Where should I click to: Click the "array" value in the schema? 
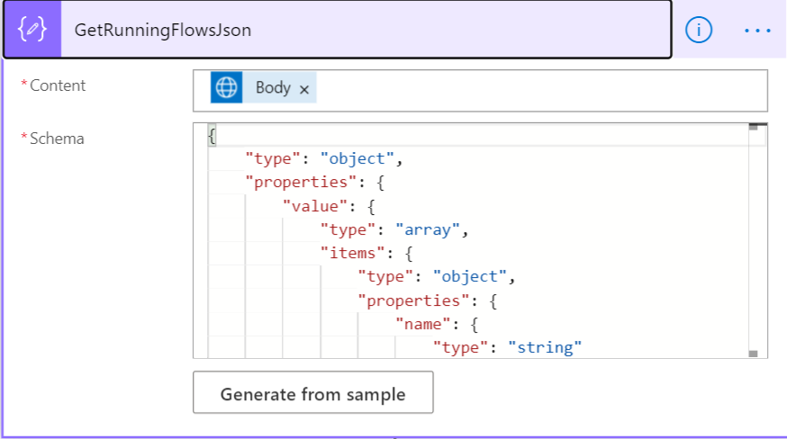pos(432,229)
